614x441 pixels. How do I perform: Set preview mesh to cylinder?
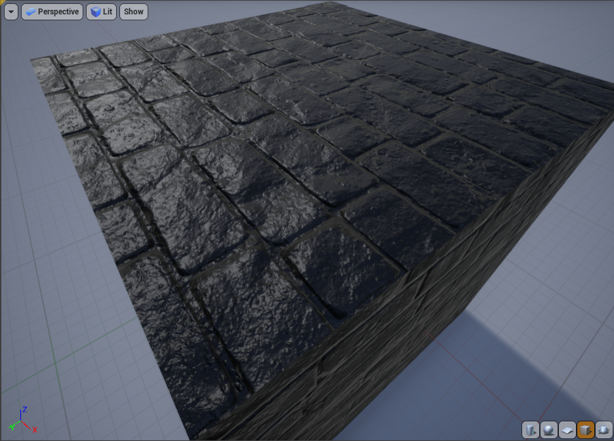(x=531, y=430)
